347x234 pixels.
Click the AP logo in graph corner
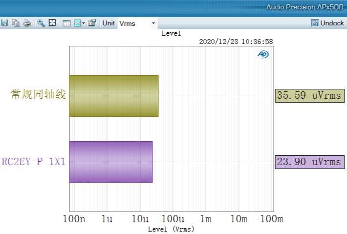pos(263,54)
